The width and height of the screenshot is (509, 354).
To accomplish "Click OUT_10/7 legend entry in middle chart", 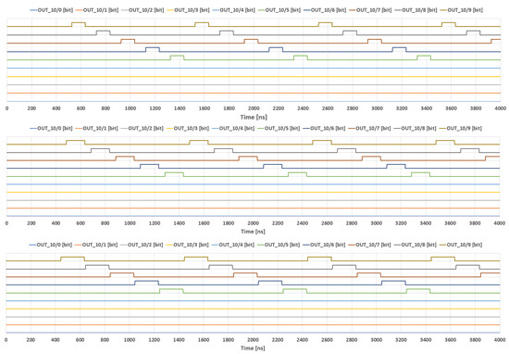I will click(x=369, y=129).
